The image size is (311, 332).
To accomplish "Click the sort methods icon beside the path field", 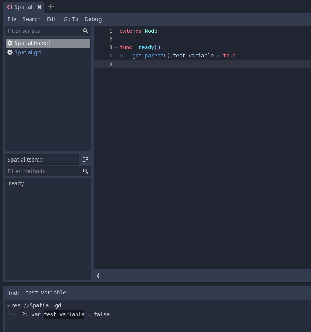I will (x=86, y=160).
